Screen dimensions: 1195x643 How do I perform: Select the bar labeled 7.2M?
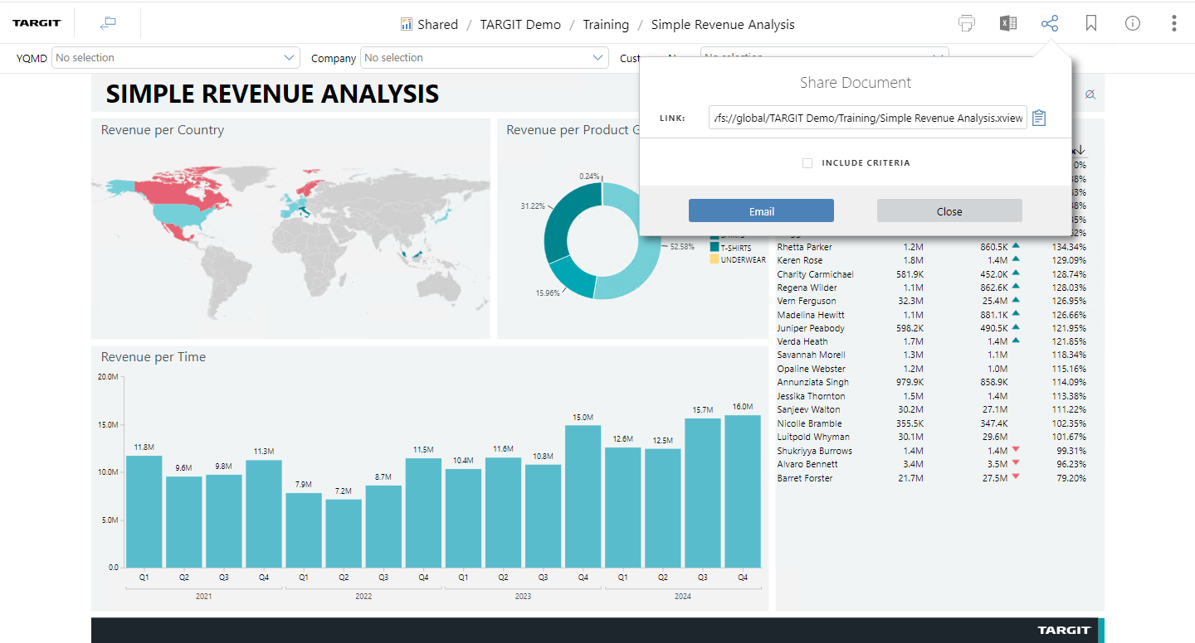(344, 534)
